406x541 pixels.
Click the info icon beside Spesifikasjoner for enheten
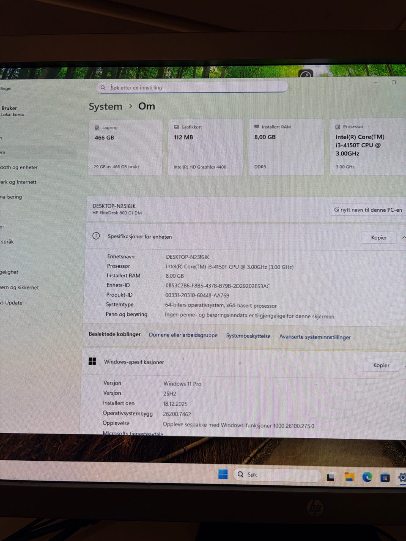point(96,236)
